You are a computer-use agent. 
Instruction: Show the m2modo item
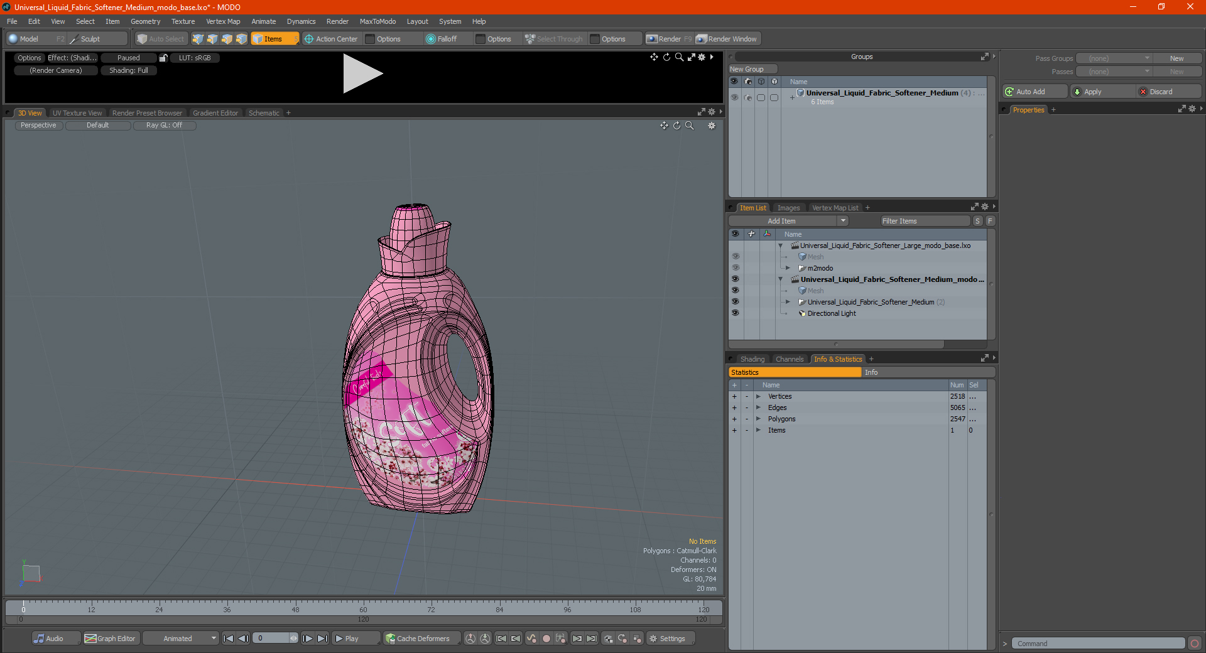tap(735, 267)
